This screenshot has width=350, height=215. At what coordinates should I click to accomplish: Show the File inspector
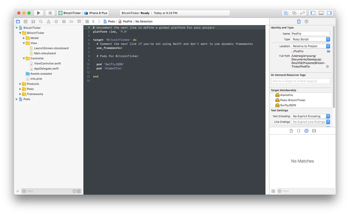point(299,21)
